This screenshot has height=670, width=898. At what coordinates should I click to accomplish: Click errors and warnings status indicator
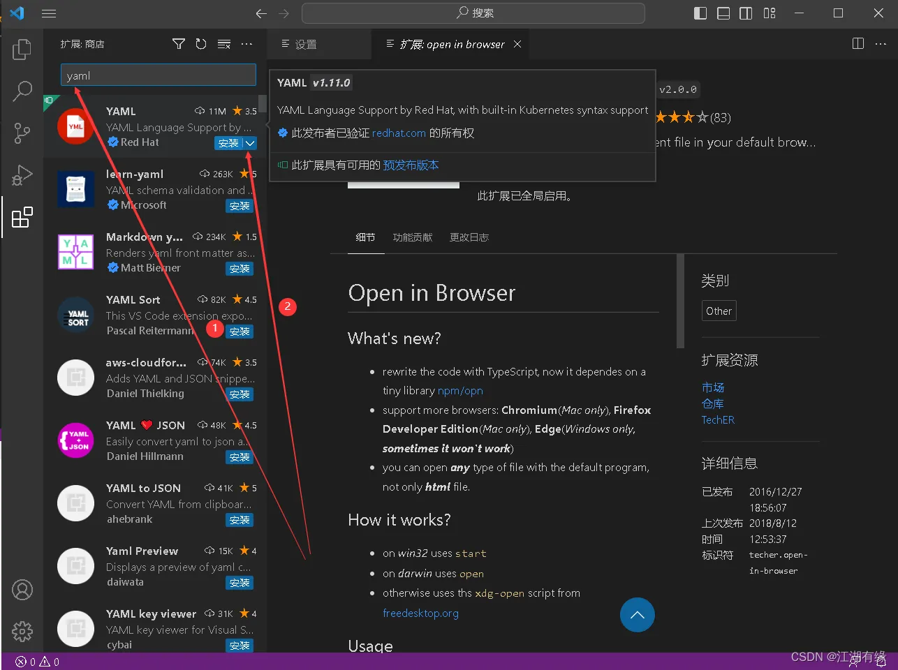tap(38, 662)
